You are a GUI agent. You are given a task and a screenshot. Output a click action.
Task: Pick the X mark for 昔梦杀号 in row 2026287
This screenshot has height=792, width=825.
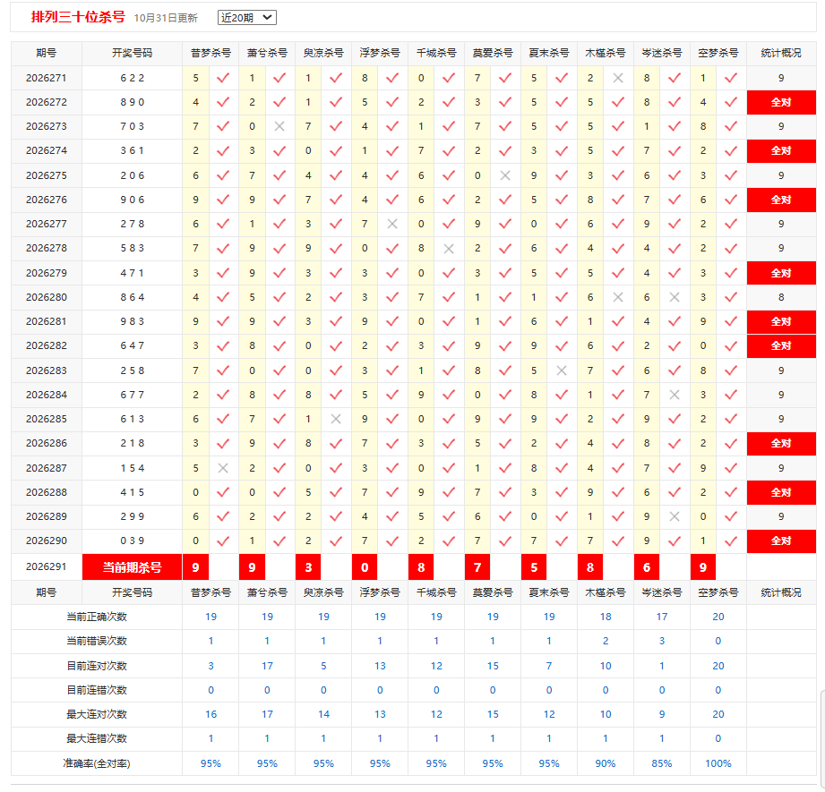pyautogui.click(x=223, y=468)
